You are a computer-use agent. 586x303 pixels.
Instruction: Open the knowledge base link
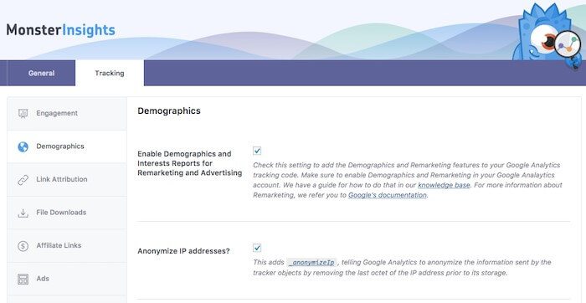[444, 185]
